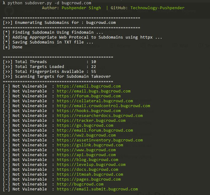The width and height of the screenshot is (210, 195).
Task: Open the https://email.bugcrowd.com link
Action: pyautogui.click(x=89, y=86)
